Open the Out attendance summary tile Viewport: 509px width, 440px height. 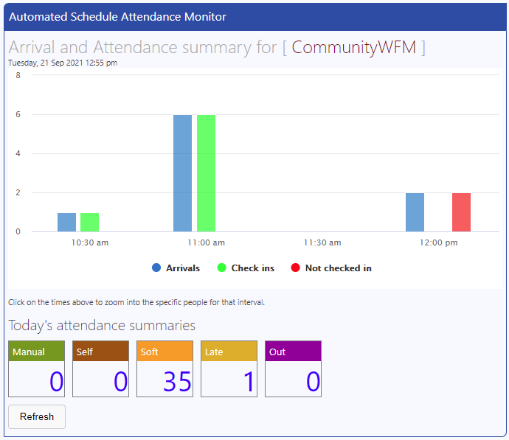coord(293,369)
